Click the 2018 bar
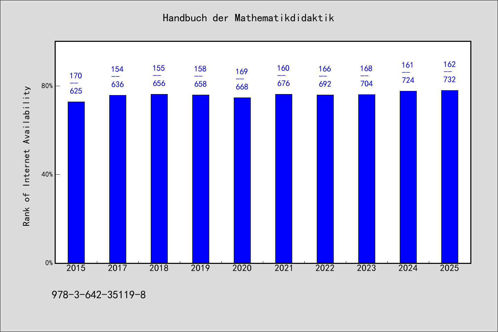Viewport: 498px width, 332px height. click(159, 178)
